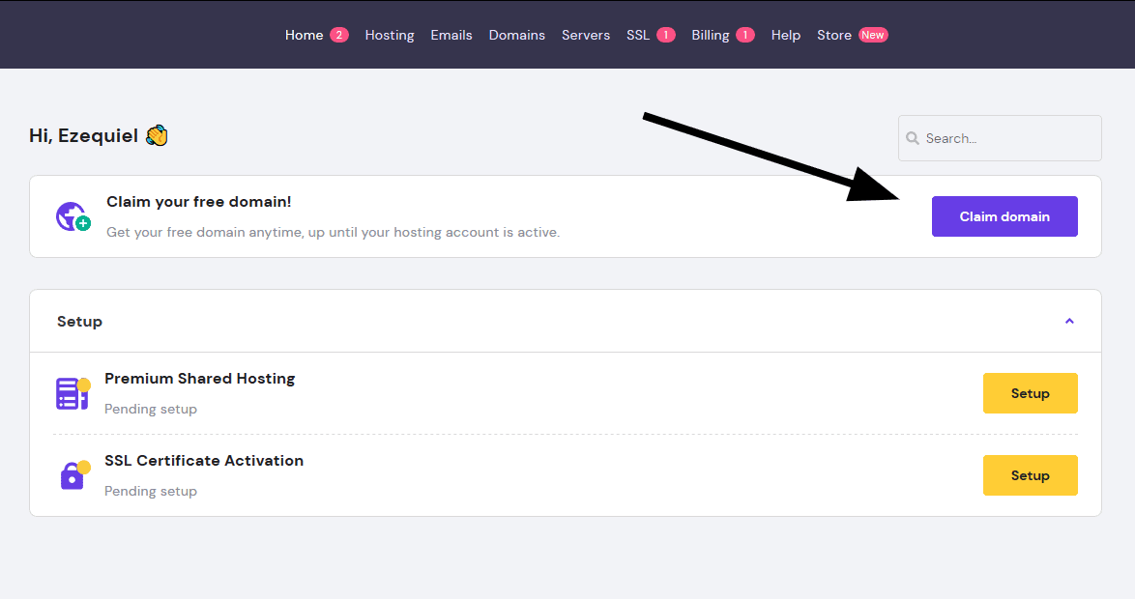This screenshot has height=599, width=1135.
Task: Click 'Pending setup' under SSL Certificate Activation
Action: [x=151, y=491]
